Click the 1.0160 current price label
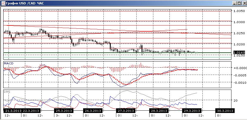247x120 pixels. [239, 52]
